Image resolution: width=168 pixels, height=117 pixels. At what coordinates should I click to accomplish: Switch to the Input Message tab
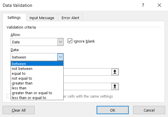click(42, 18)
